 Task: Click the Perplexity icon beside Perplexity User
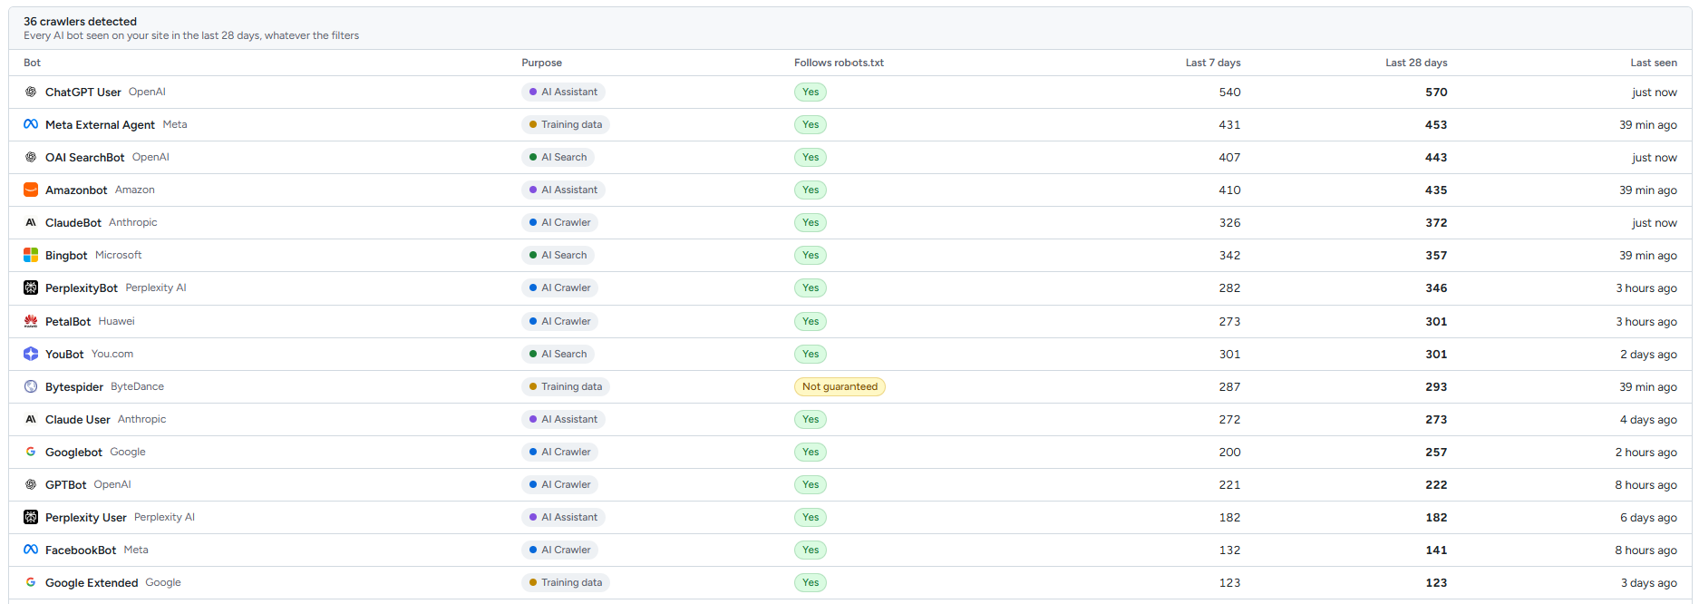(31, 517)
